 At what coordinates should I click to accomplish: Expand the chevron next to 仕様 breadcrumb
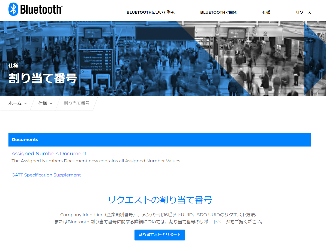coord(51,103)
